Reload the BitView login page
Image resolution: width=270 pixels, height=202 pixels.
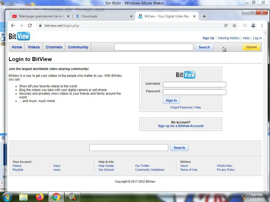(x=30, y=26)
